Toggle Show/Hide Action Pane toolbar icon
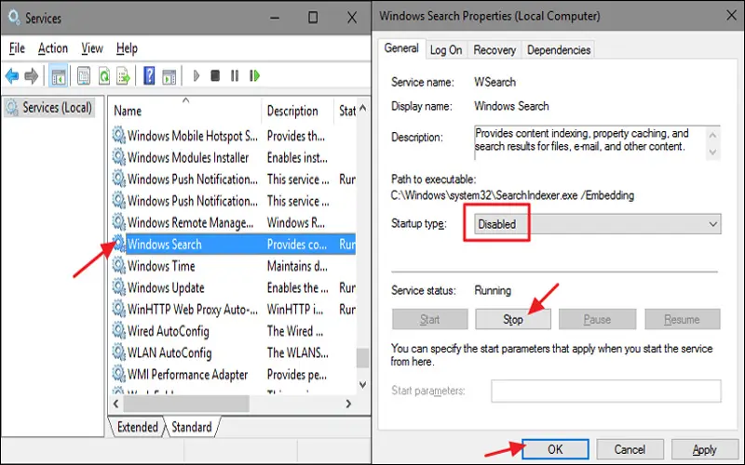Screen dimensions: 745x465 point(169,76)
